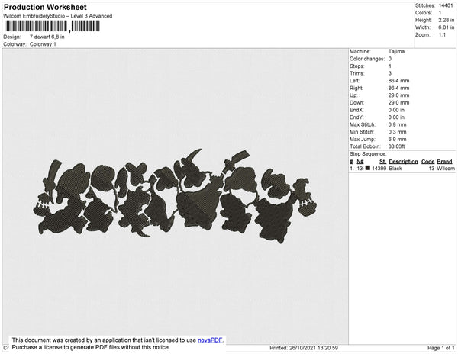Select the Up value 29.0 mm

[x=398, y=95]
